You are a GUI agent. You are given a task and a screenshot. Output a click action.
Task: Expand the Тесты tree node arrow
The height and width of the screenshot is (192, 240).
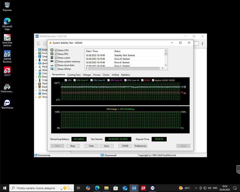pos(36,97)
